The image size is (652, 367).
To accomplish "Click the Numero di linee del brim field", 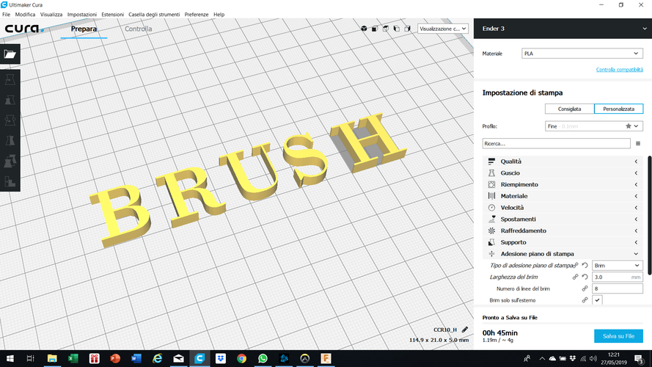I will pos(617,288).
